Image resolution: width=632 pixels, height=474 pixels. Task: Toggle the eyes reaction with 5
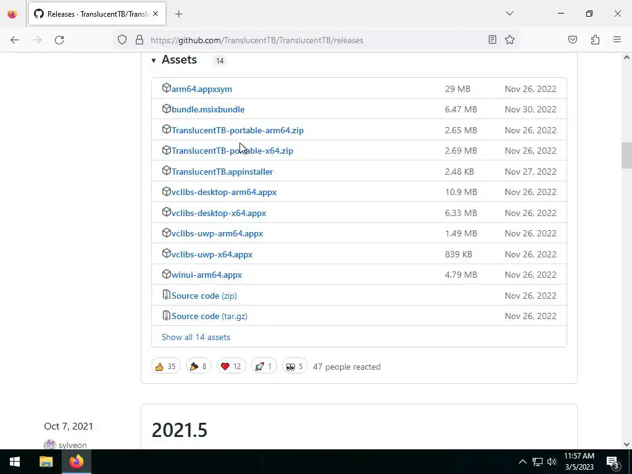pos(294,367)
